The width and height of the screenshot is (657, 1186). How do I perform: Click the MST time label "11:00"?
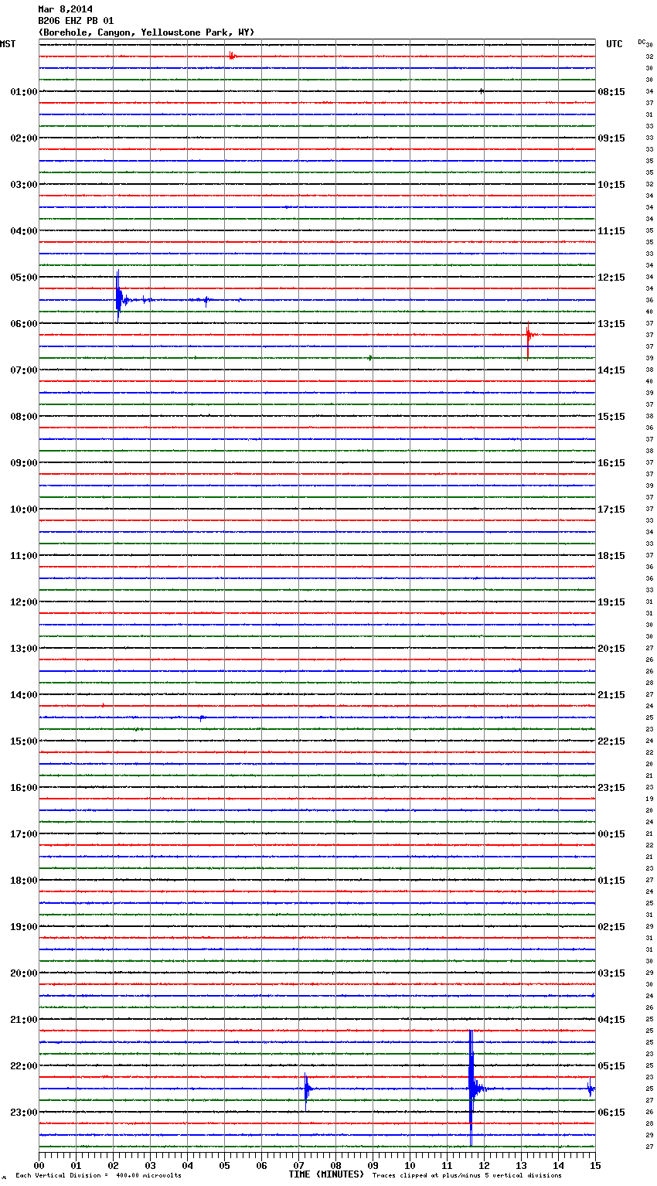pyautogui.click(x=24, y=556)
